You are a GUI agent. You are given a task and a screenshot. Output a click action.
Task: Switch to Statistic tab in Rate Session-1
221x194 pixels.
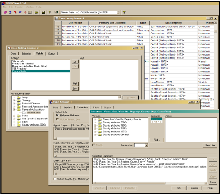[x=68, y=108]
